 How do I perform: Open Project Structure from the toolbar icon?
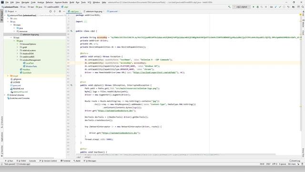[294, 7]
